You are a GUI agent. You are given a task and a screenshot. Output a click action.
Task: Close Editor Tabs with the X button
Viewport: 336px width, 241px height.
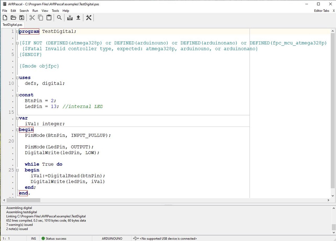333,11
